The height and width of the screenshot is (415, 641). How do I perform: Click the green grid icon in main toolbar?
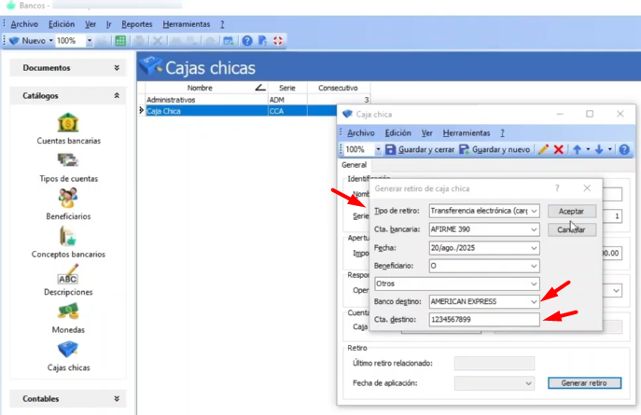click(120, 41)
